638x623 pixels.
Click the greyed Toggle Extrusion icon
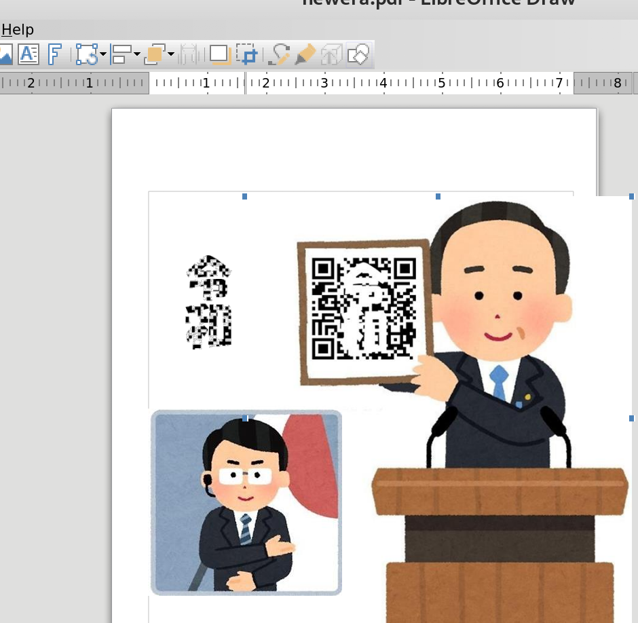pos(331,54)
